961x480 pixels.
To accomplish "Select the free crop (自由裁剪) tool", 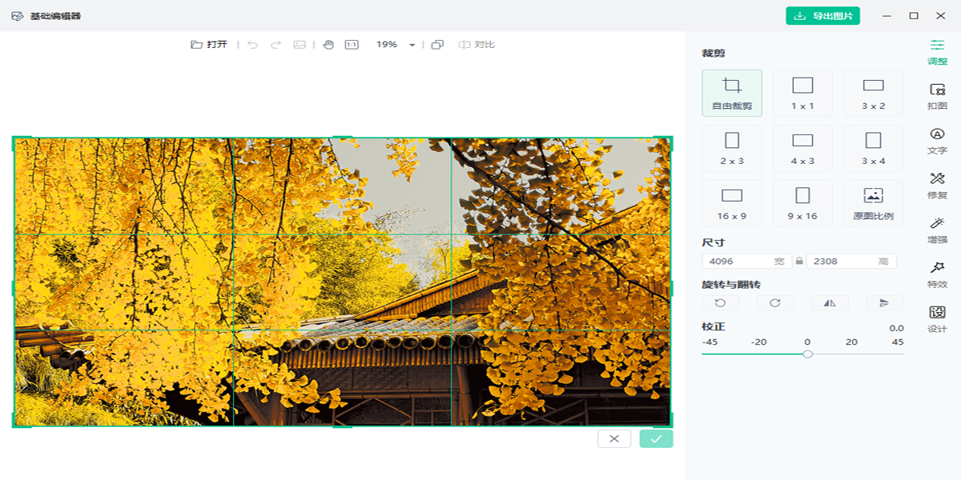I will [732, 92].
